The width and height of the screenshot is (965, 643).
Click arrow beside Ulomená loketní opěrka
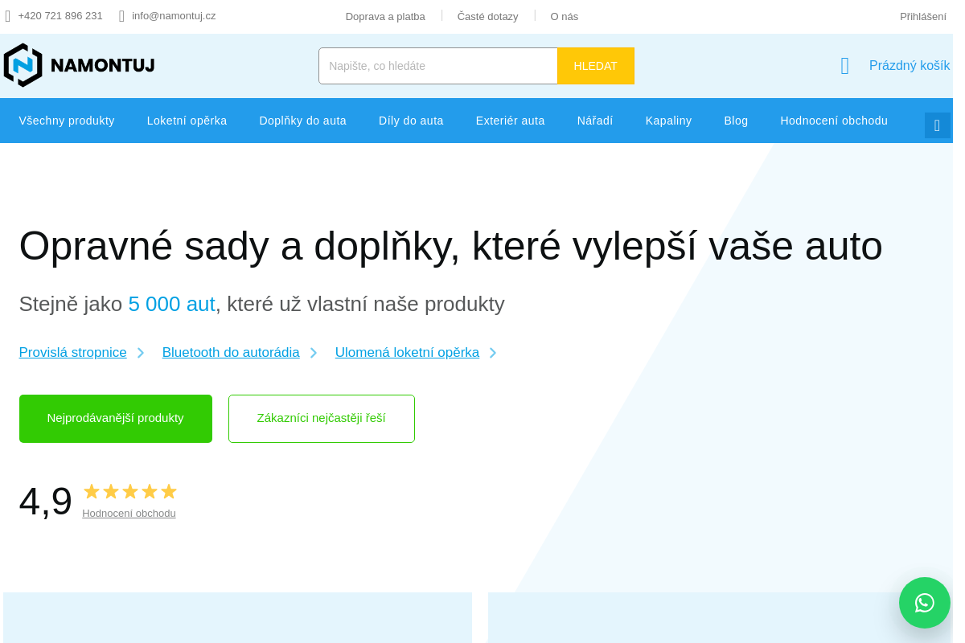[x=493, y=353]
